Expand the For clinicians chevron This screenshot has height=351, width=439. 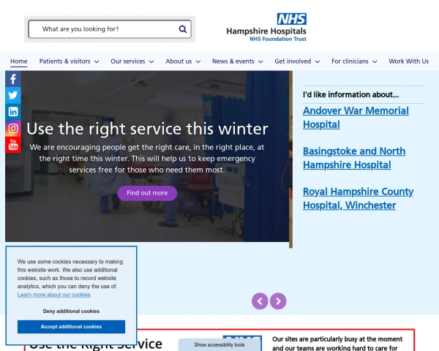click(x=375, y=61)
